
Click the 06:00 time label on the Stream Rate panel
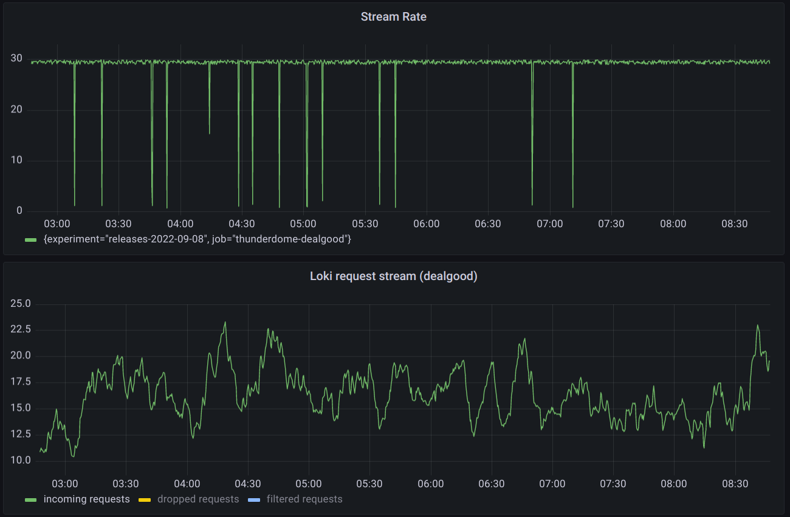pyautogui.click(x=427, y=224)
